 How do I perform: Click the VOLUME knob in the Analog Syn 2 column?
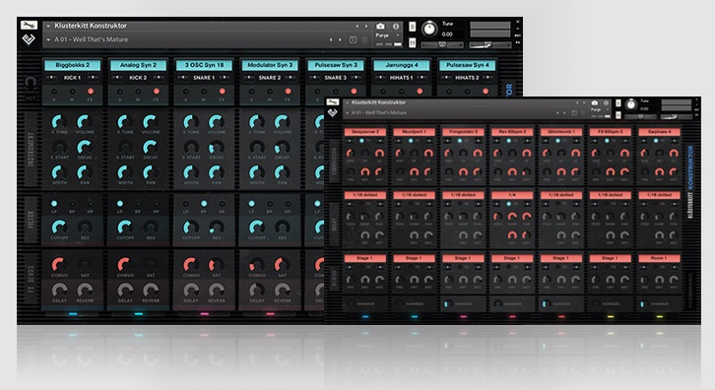pyautogui.click(x=149, y=122)
